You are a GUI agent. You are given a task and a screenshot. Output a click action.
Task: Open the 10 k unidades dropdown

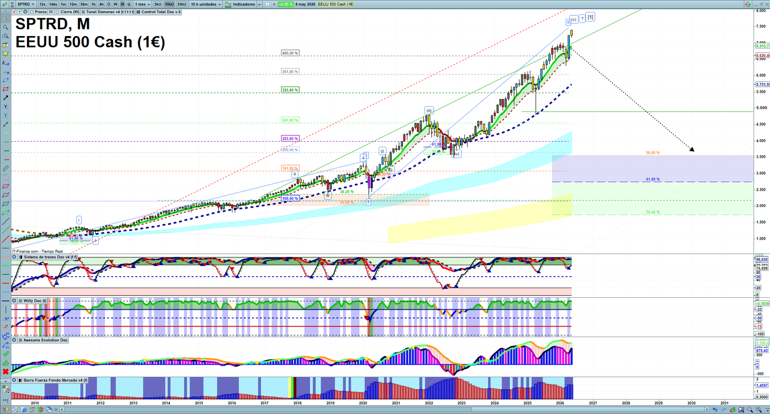(x=206, y=4)
